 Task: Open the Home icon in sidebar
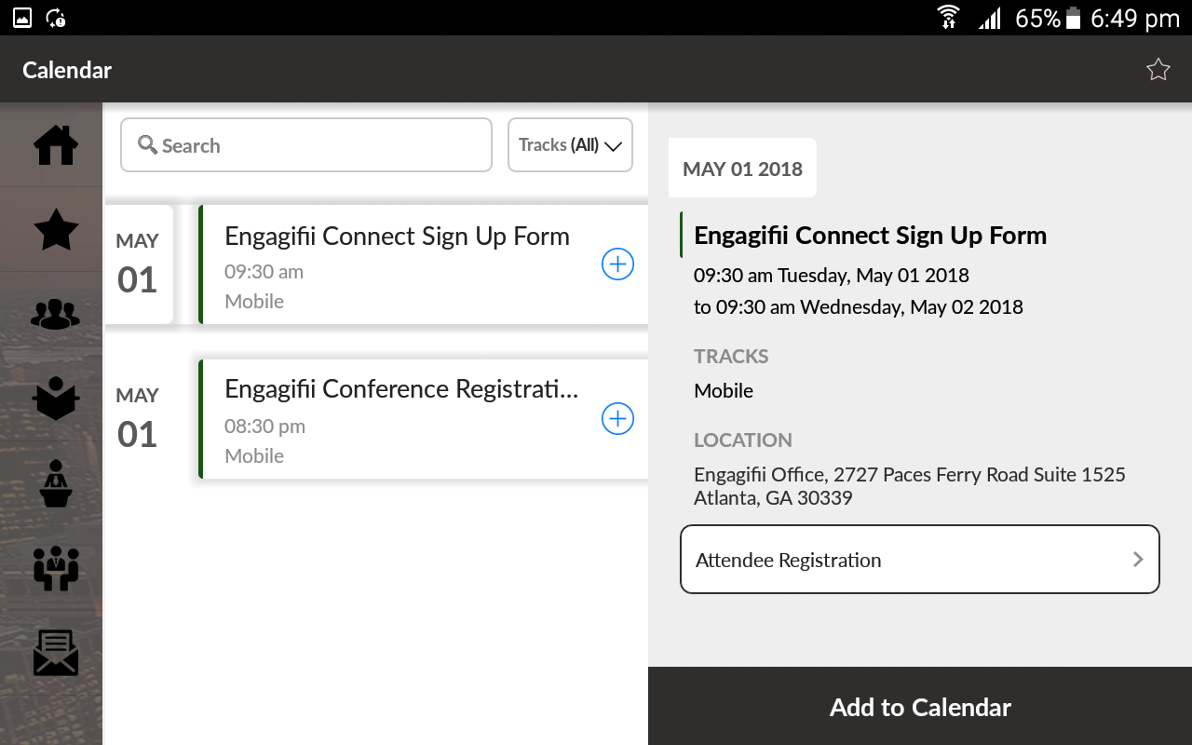point(56,145)
